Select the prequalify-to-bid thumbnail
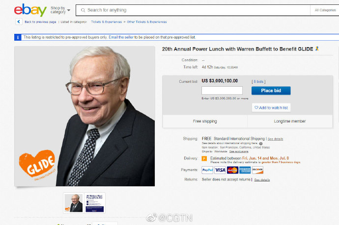Screen dimensions: 339x225 (95, 203)
